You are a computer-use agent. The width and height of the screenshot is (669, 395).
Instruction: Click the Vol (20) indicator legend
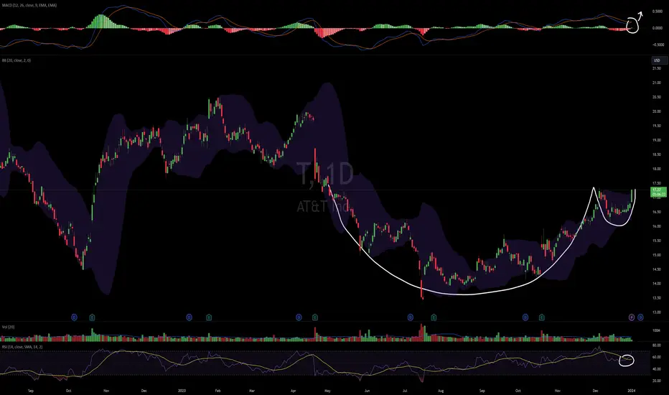[x=8, y=327]
